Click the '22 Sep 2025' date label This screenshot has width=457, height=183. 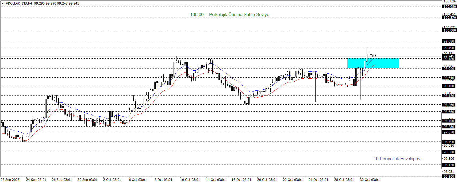[x=10, y=180]
